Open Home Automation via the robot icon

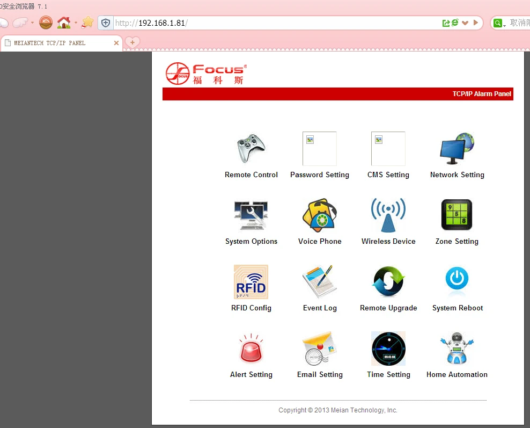457,349
